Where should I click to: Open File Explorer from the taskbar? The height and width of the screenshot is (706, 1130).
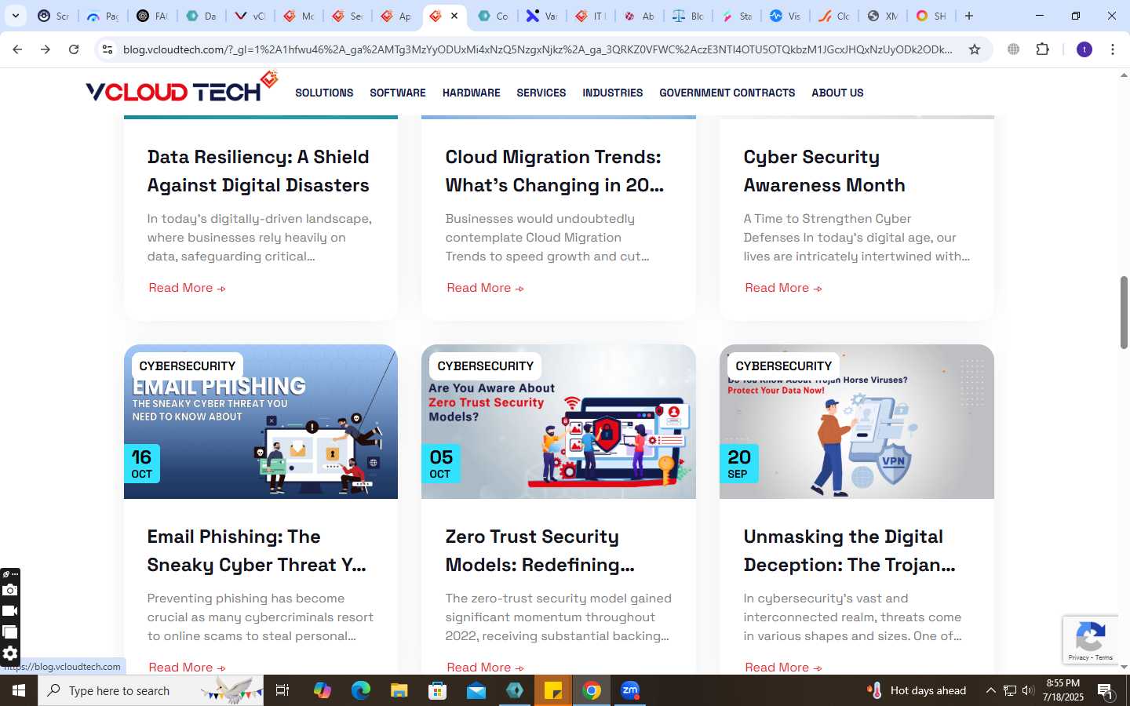(399, 690)
